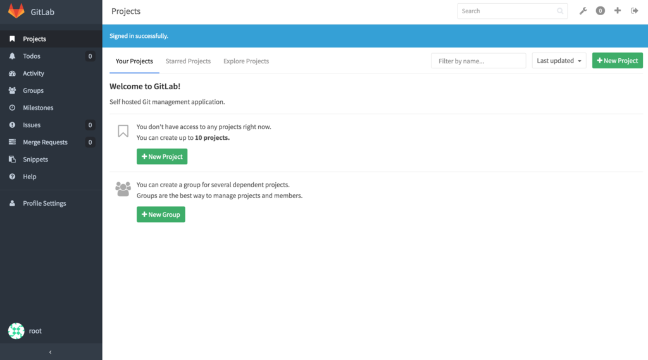Click the 'Welcome to GitLab!' heading
Image resolution: width=648 pixels, height=360 pixels.
coord(145,87)
